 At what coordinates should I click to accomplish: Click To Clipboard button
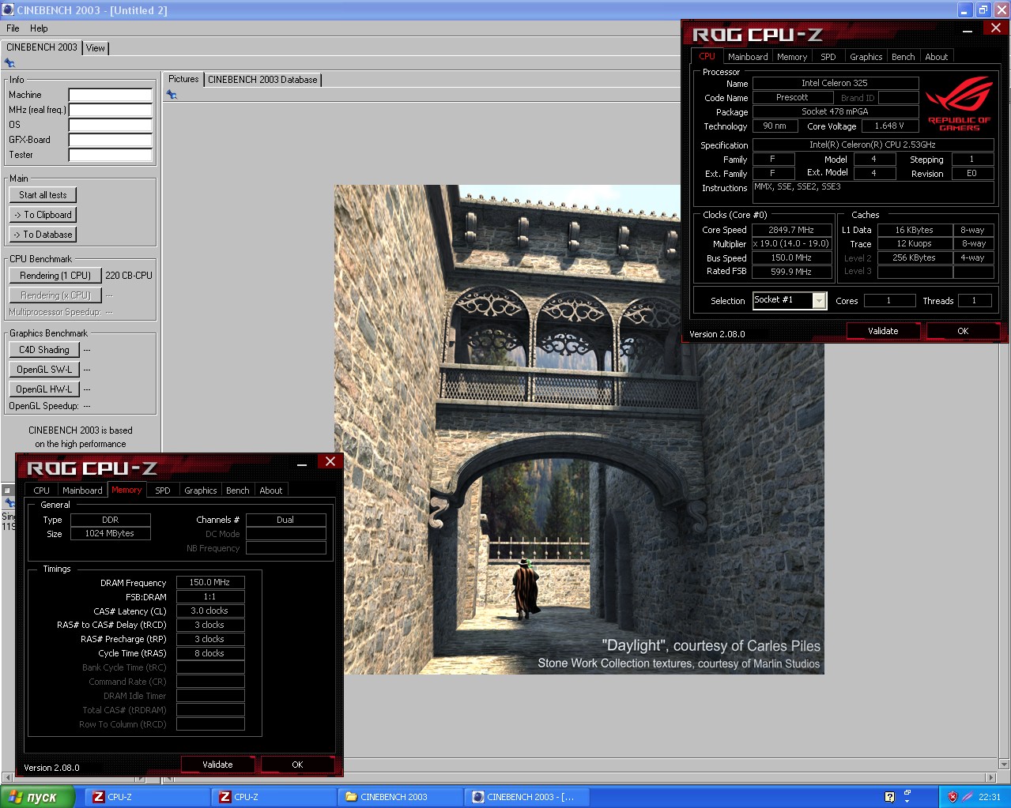point(43,215)
